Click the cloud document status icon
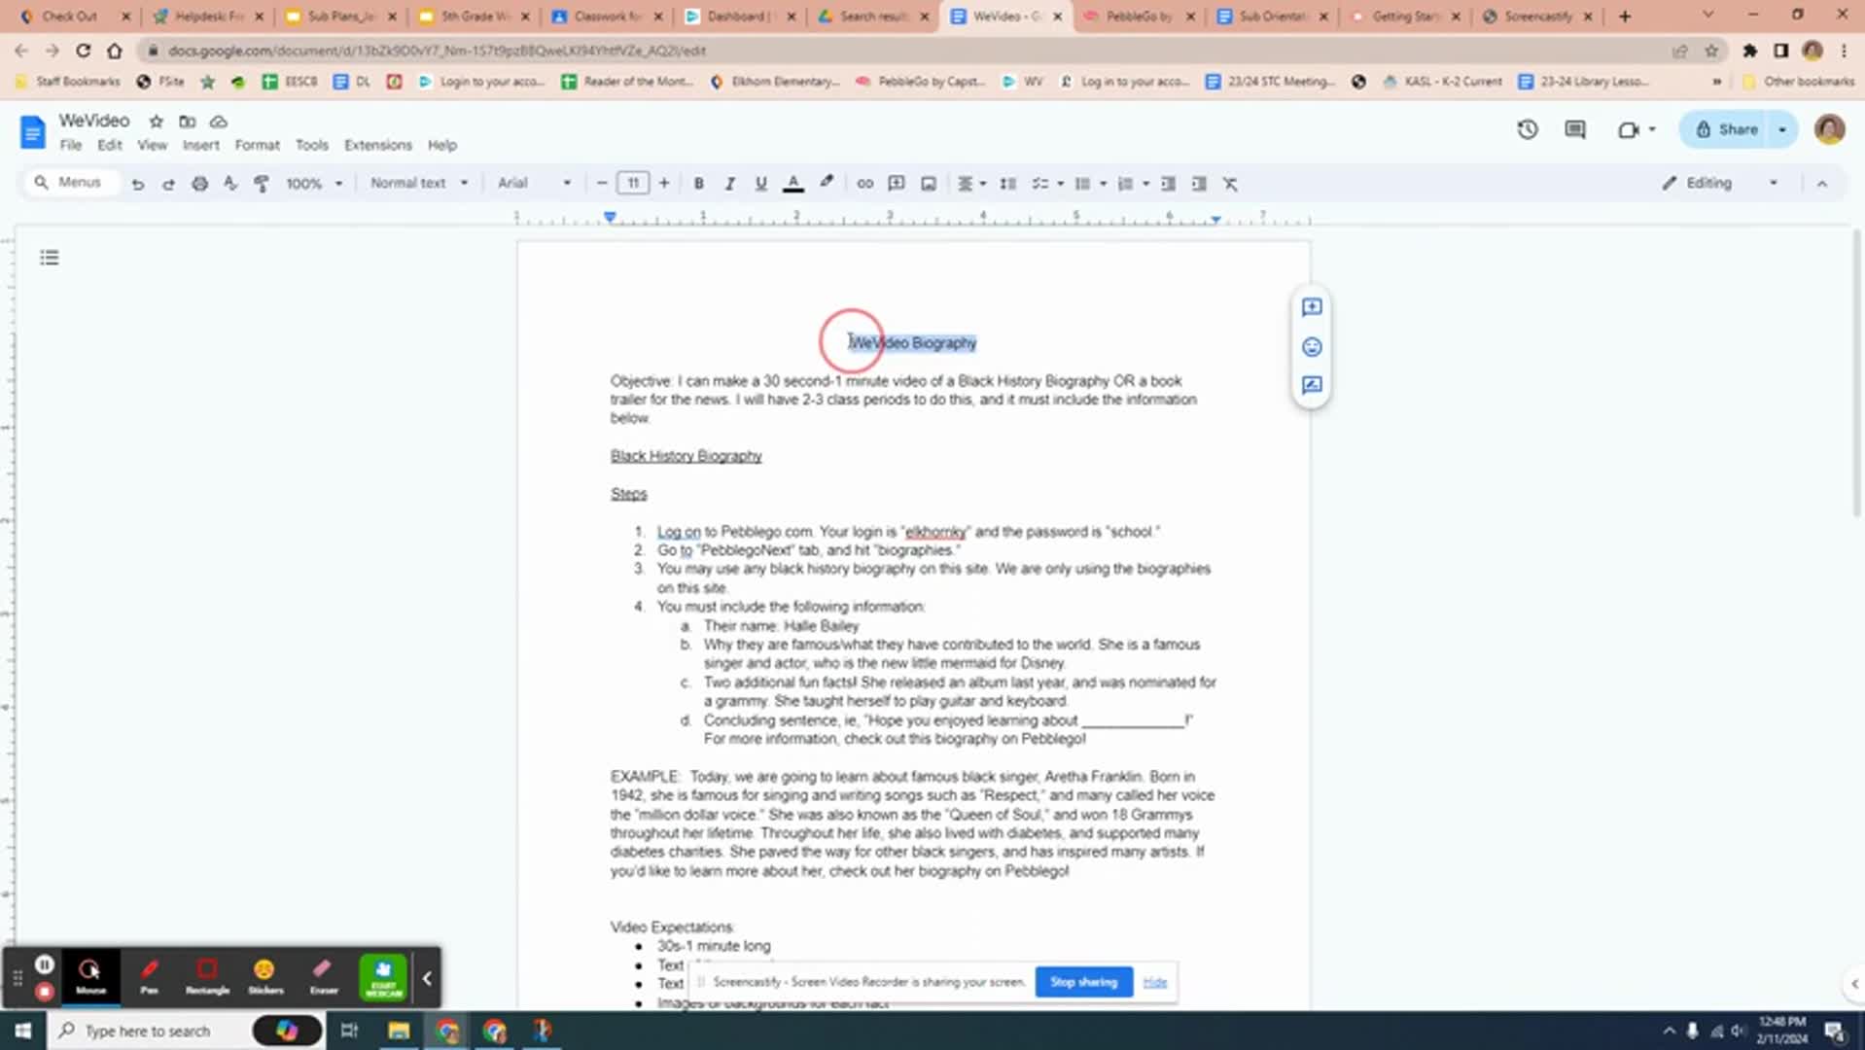 [x=219, y=122]
